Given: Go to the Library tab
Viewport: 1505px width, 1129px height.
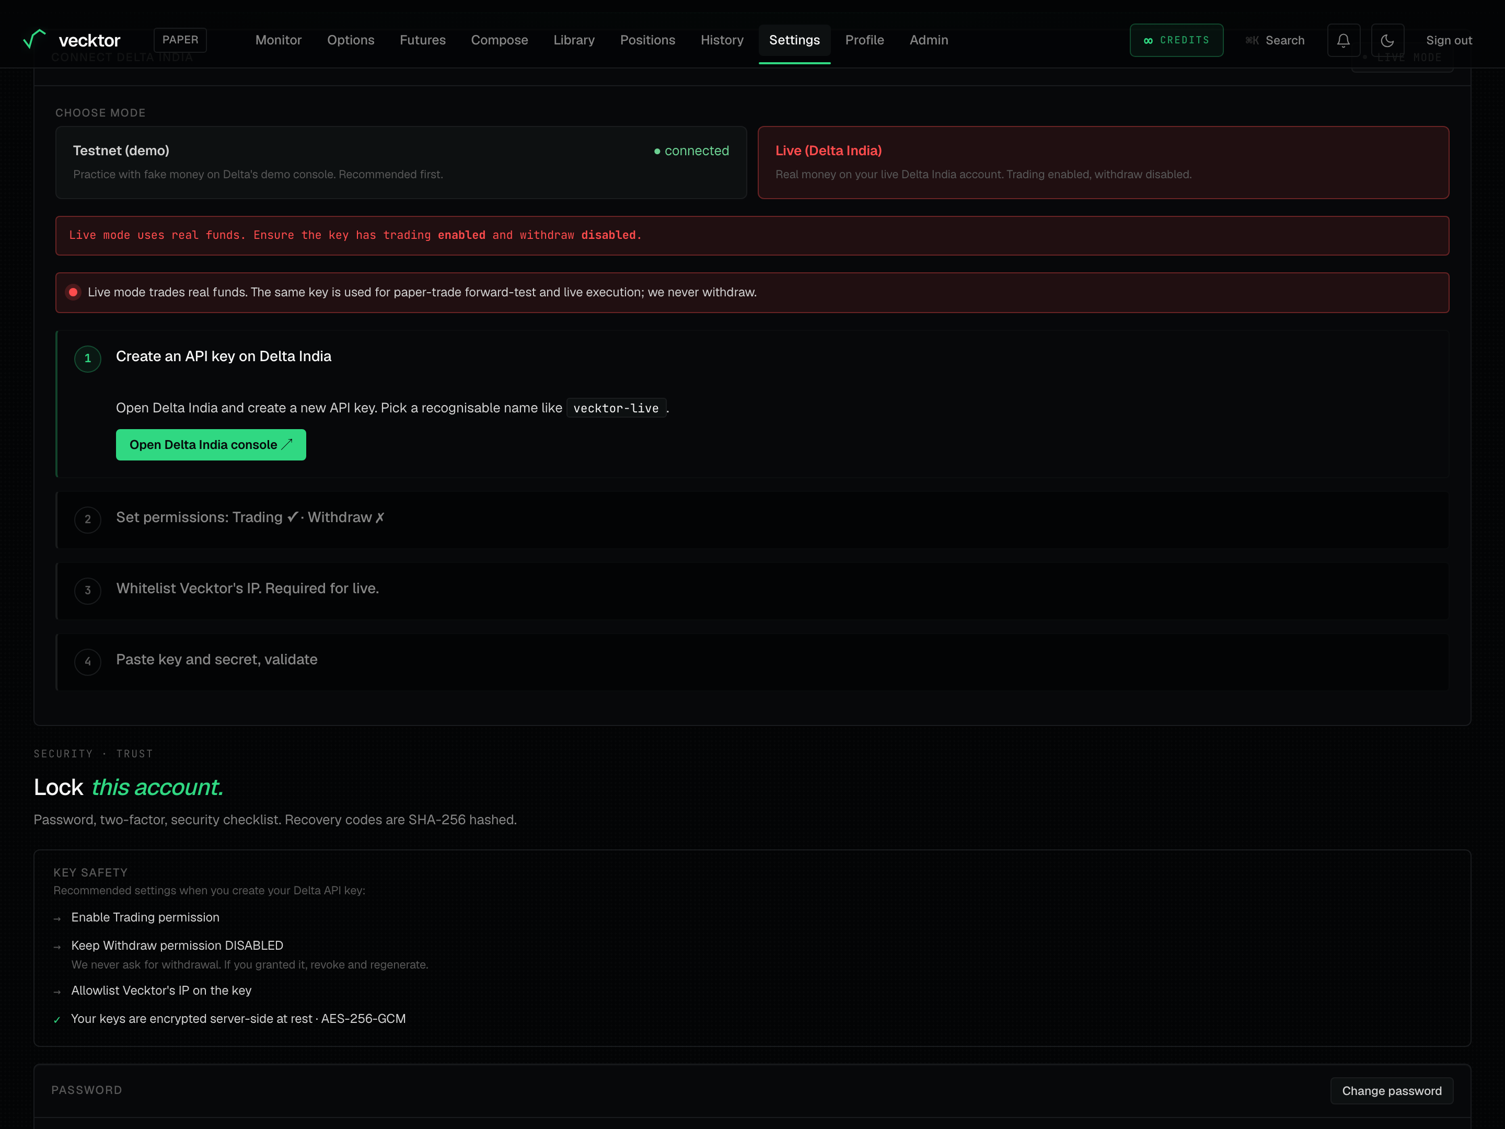Looking at the screenshot, I should 574,40.
